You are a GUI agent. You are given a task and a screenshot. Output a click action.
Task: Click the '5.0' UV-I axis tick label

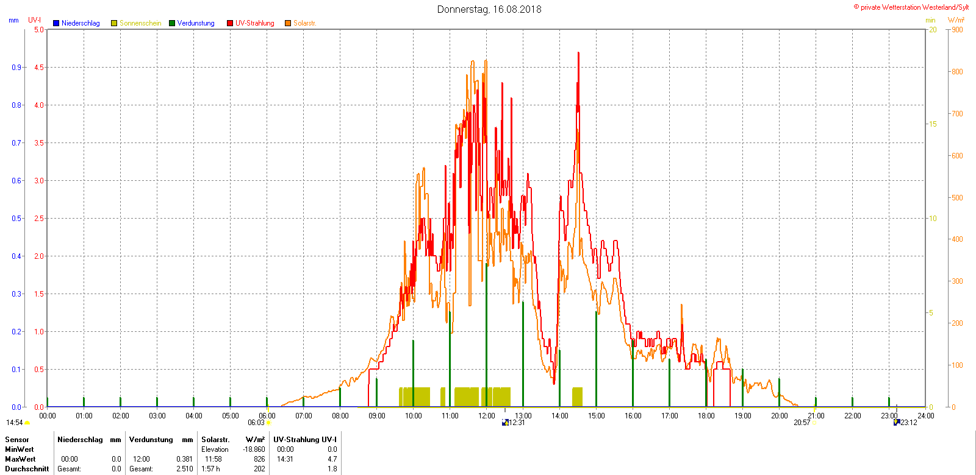pos(39,30)
